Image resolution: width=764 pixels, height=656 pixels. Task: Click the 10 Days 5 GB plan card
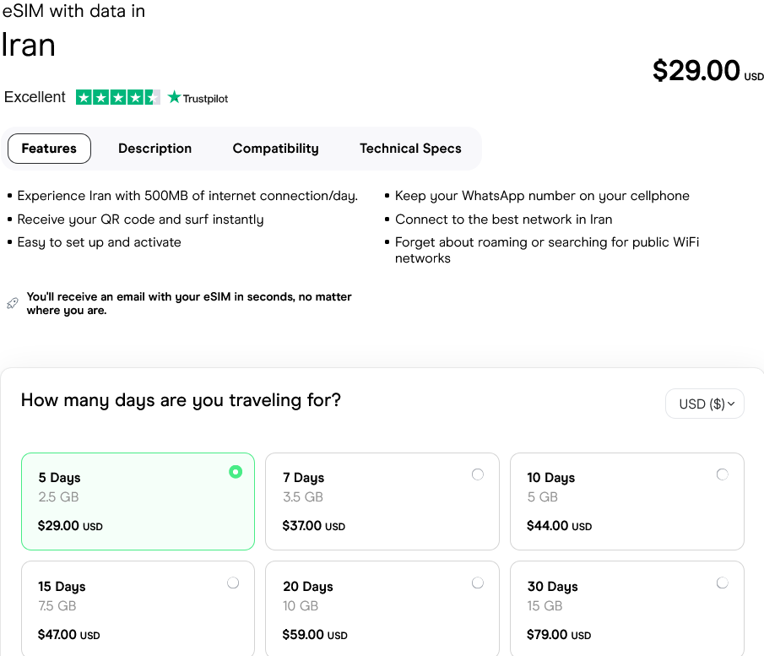(x=626, y=501)
